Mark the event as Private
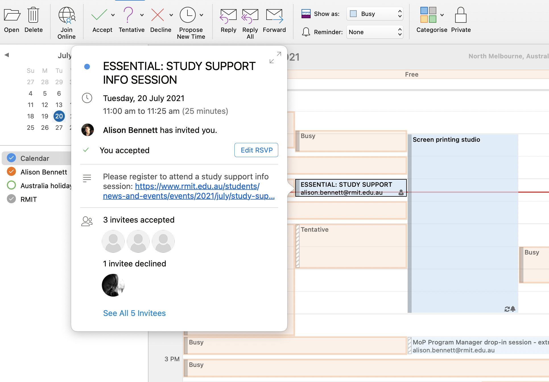 point(461,20)
